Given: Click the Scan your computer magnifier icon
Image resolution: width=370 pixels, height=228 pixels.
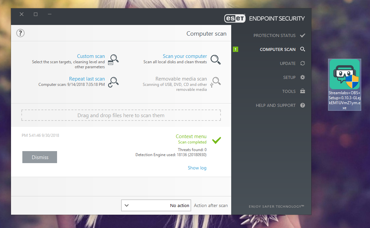Looking at the screenshot, I should (x=216, y=60).
